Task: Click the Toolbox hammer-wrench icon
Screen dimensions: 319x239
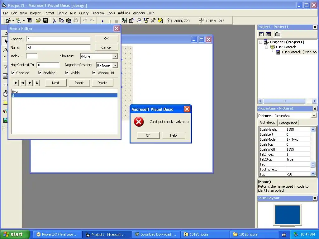Action: coord(153,21)
